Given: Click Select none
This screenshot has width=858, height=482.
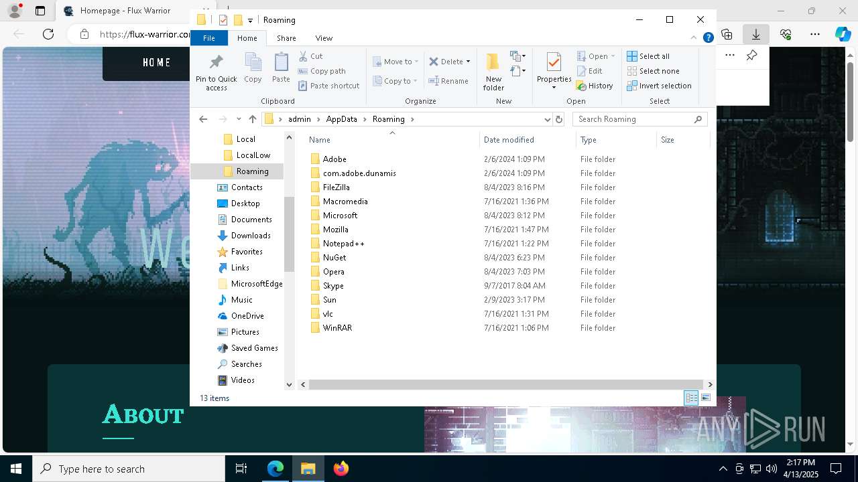Looking at the screenshot, I should click(x=653, y=71).
